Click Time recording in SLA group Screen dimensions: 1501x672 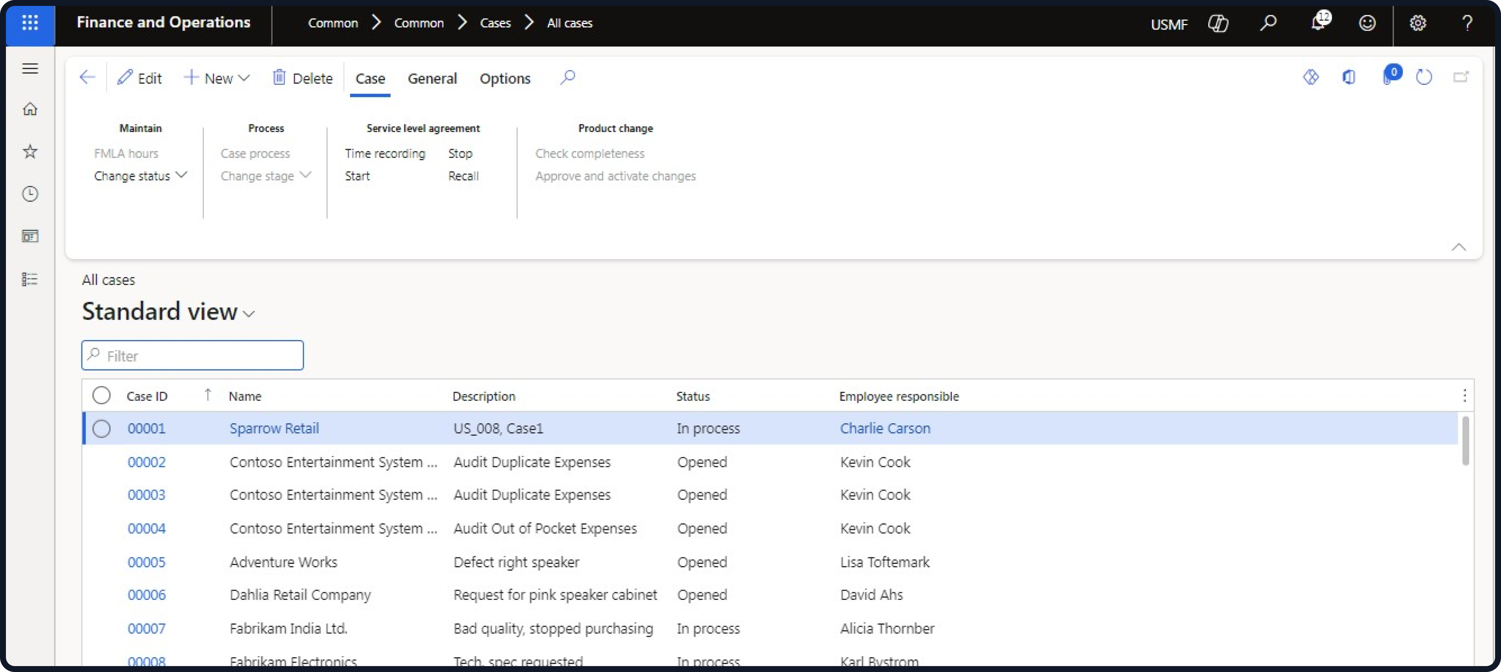(385, 153)
